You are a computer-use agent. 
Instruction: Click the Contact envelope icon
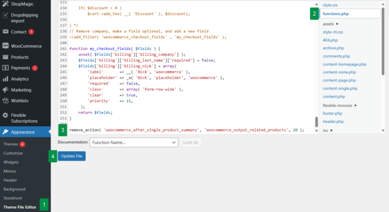click(x=6, y=31)
